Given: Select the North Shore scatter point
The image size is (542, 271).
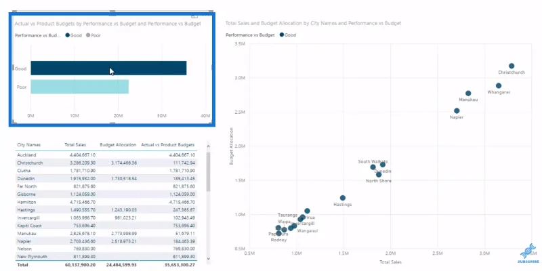Looking at the screenshot, I should 379,175.
